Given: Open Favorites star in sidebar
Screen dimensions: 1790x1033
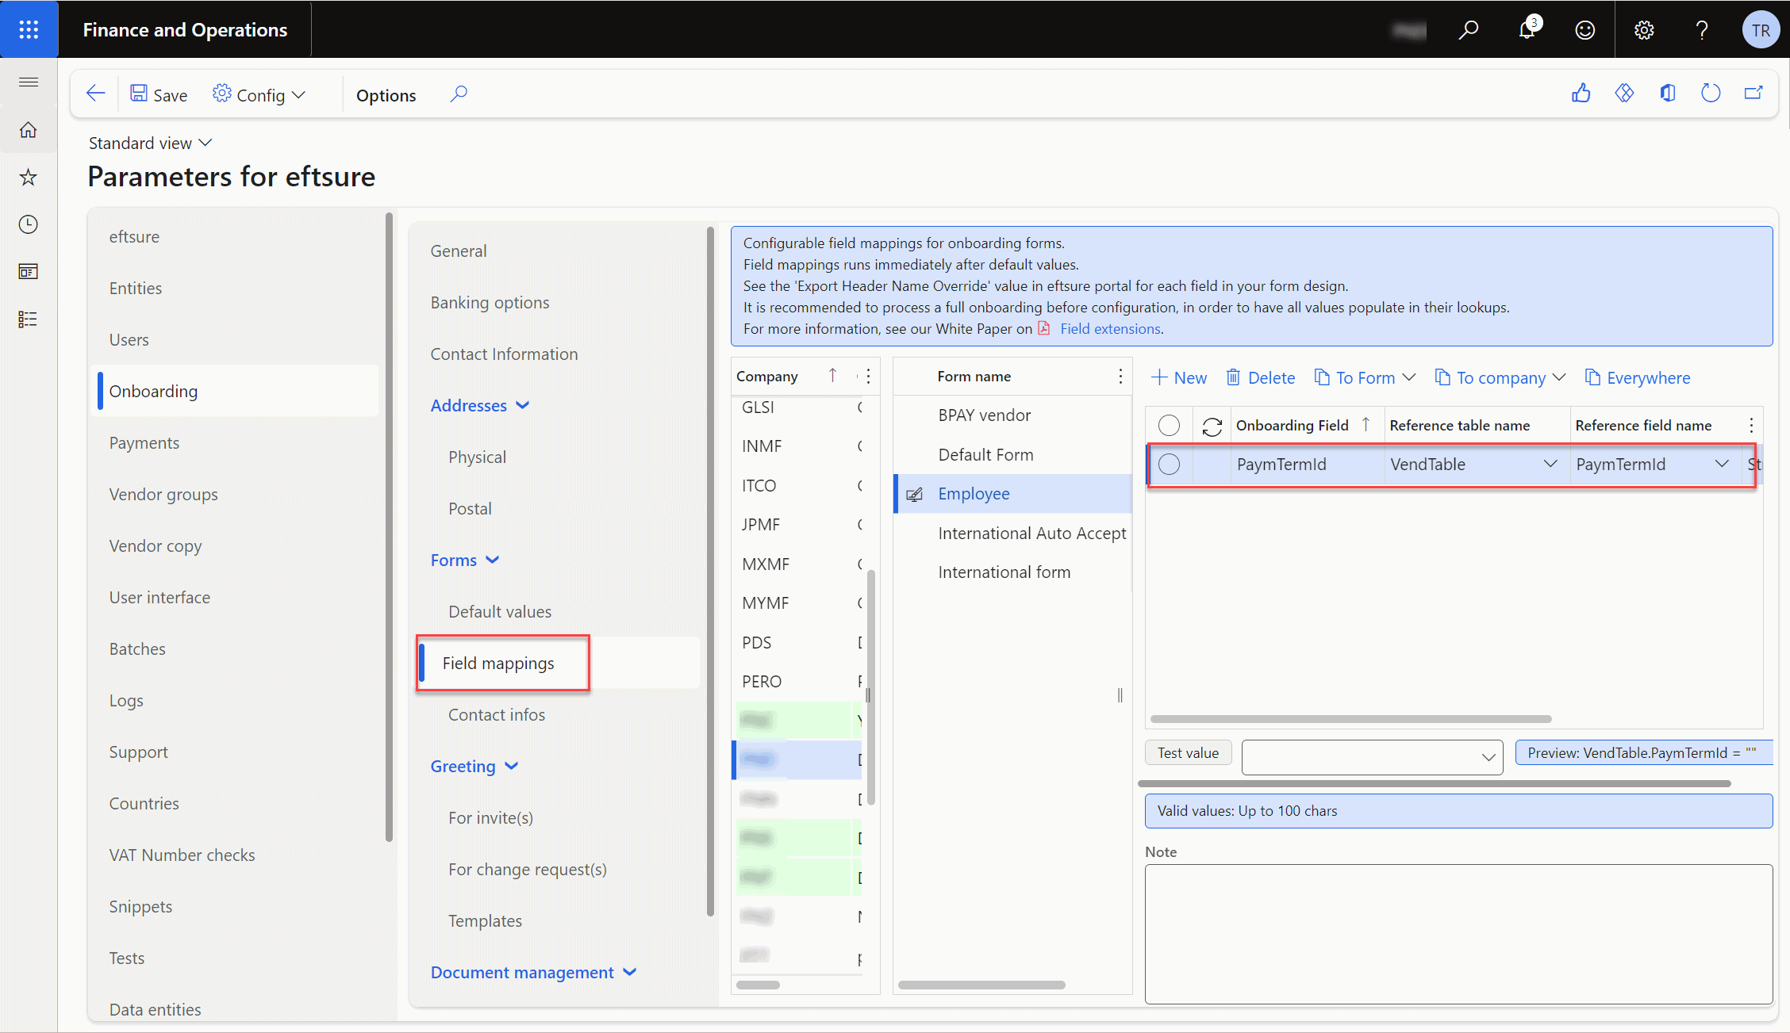Looking at the screenshot, I should click(29, 177).
